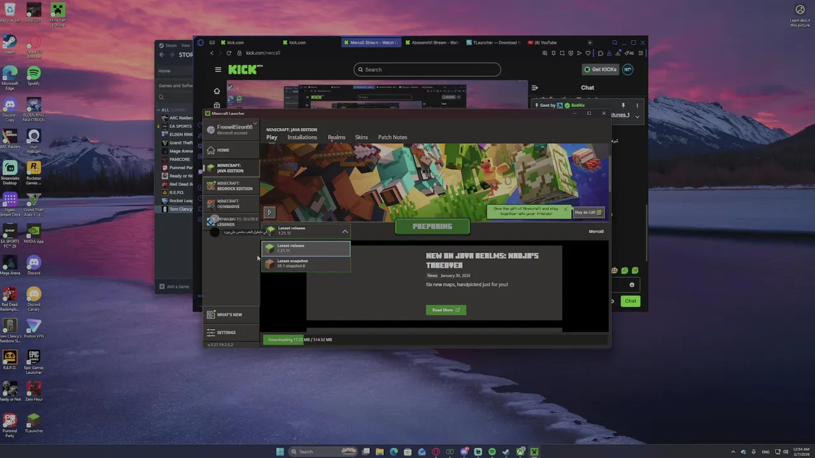Click the play arrow button on banner
Viewport: 815px width, 458px height.
point(269,212)
